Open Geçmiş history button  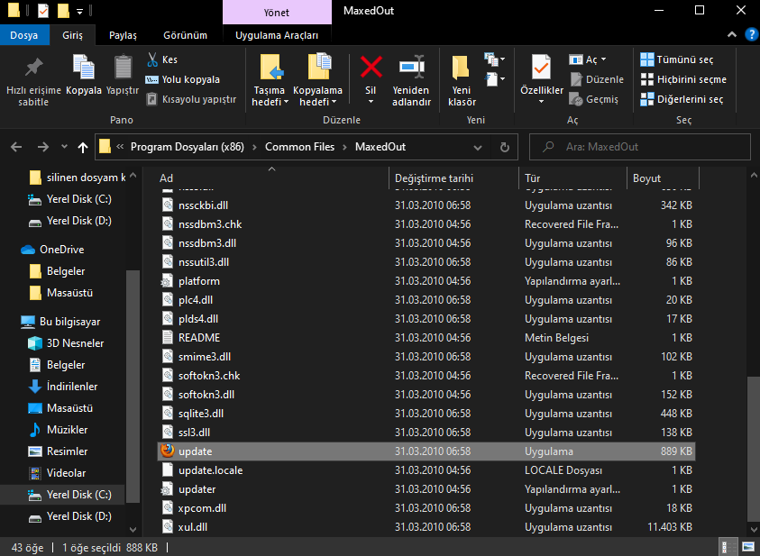click(594, 99)
